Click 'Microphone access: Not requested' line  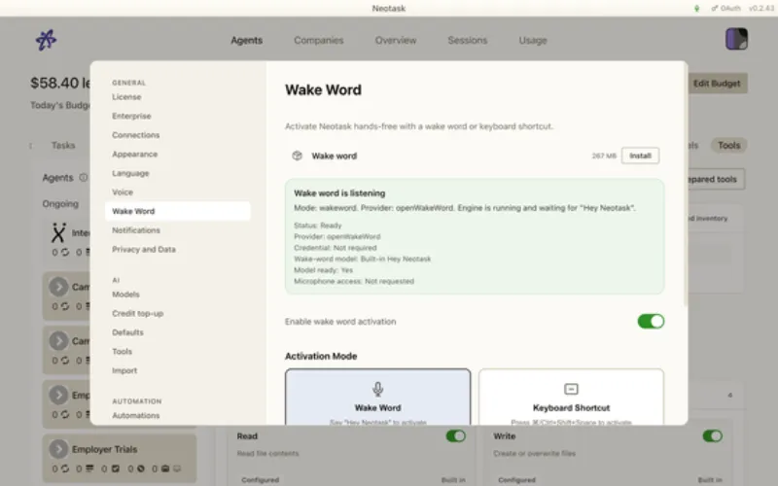click(x=354, y=281)
